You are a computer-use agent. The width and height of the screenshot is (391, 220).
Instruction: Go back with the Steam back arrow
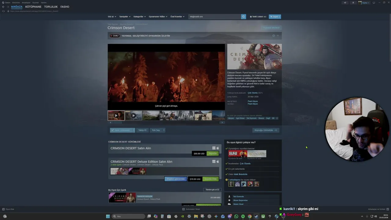click(x=3, y=7)
